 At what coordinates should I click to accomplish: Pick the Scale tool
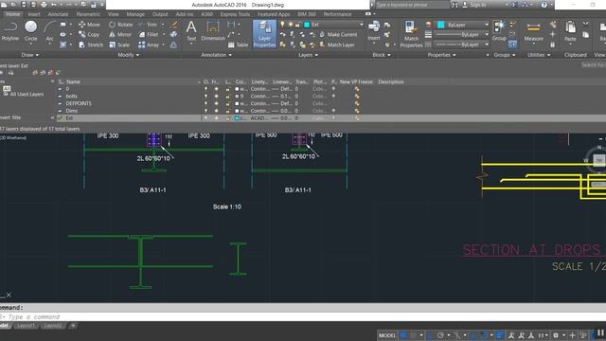(119, 45)
